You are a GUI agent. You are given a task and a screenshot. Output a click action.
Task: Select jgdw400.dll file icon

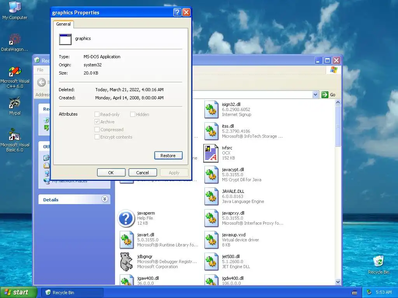coord(211,280)
